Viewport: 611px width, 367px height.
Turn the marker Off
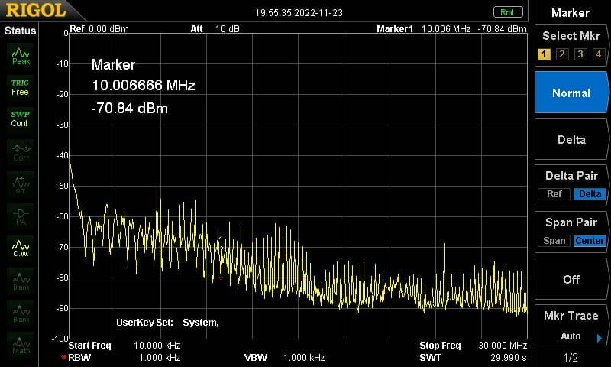point(571,279)
